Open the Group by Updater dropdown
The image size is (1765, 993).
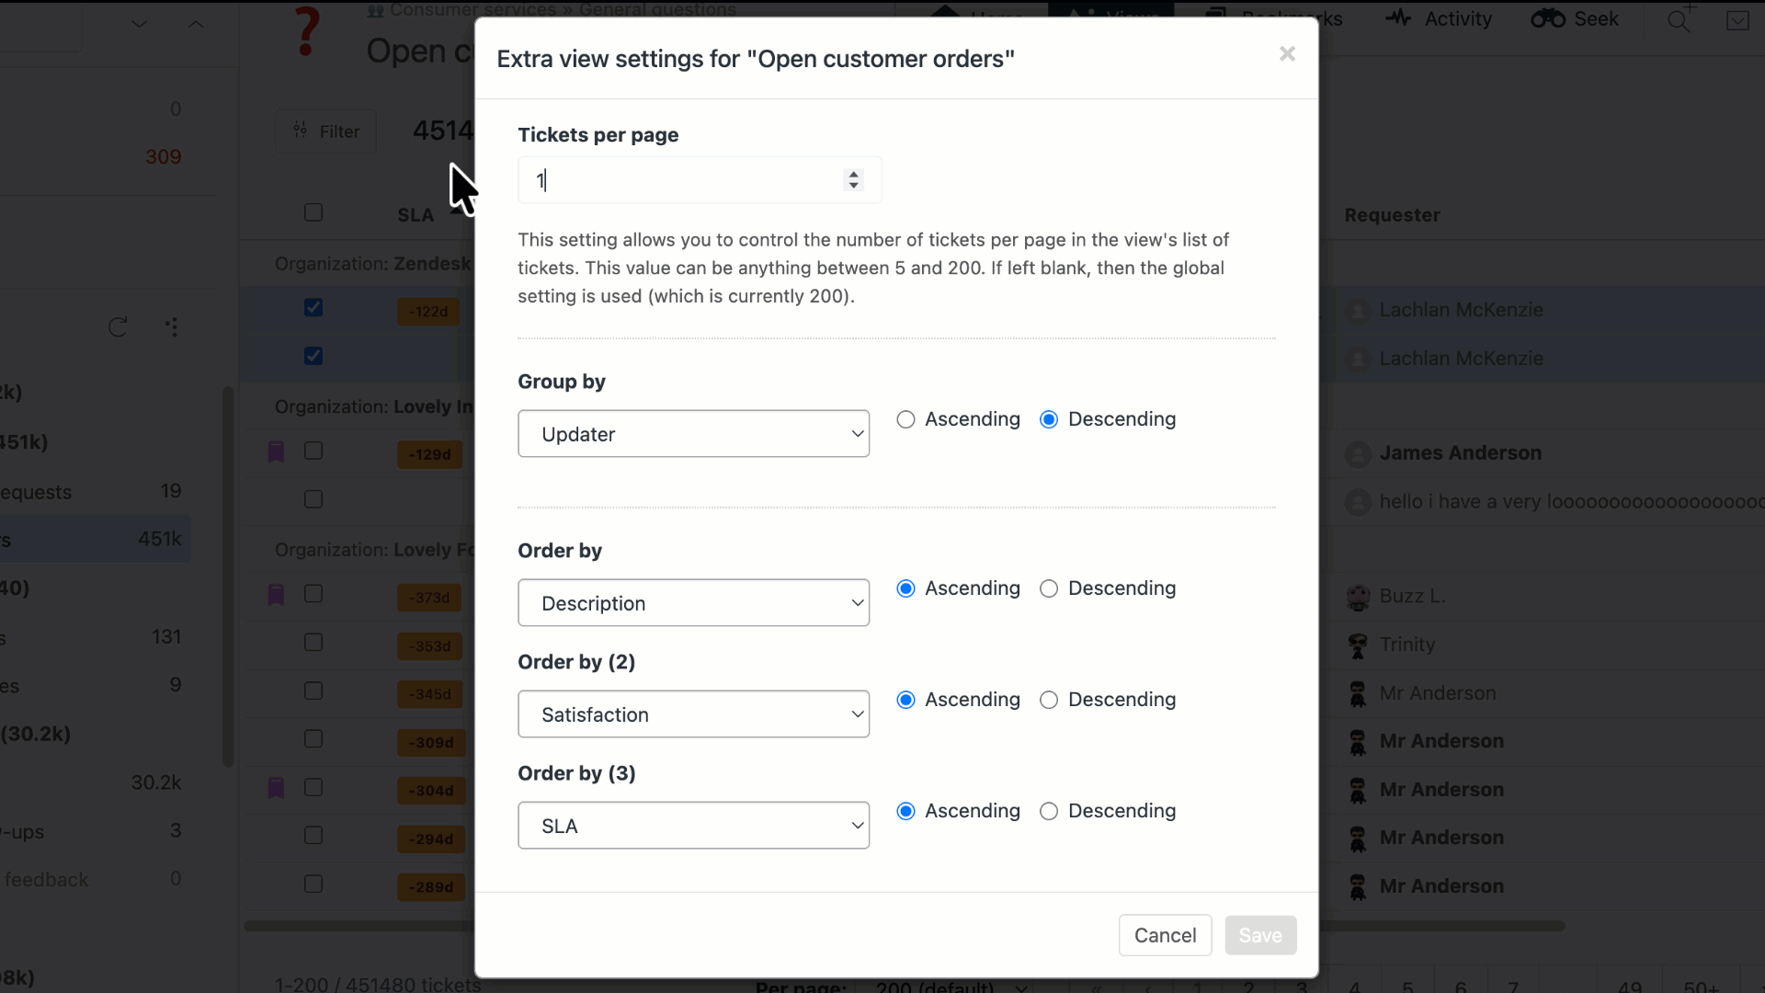693,434
